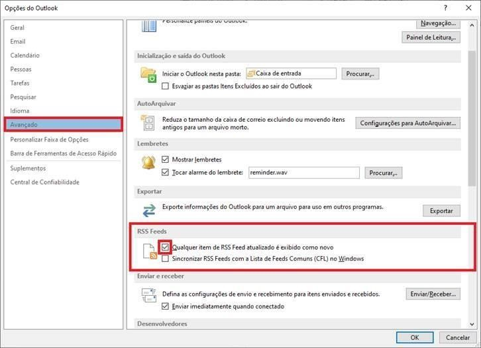Open Central de Confiabilidade
Viewport: 481px width, 348px height.
pos(64,182)
